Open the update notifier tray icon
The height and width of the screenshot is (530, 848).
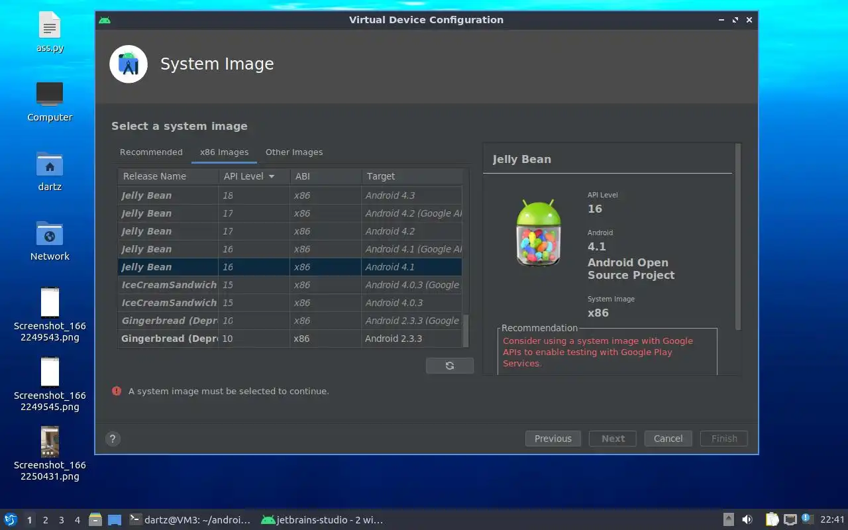click(806, 519)
